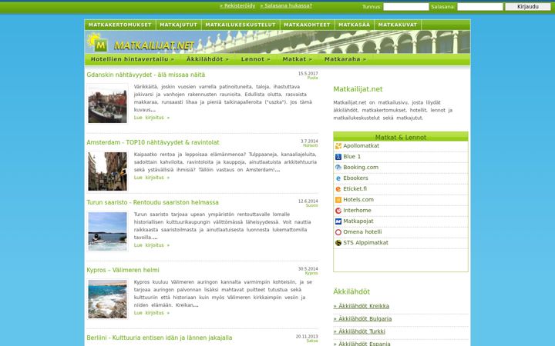Click the Kirjaudu button
Viewport: 555px width, 346px height.
point(527,7)
